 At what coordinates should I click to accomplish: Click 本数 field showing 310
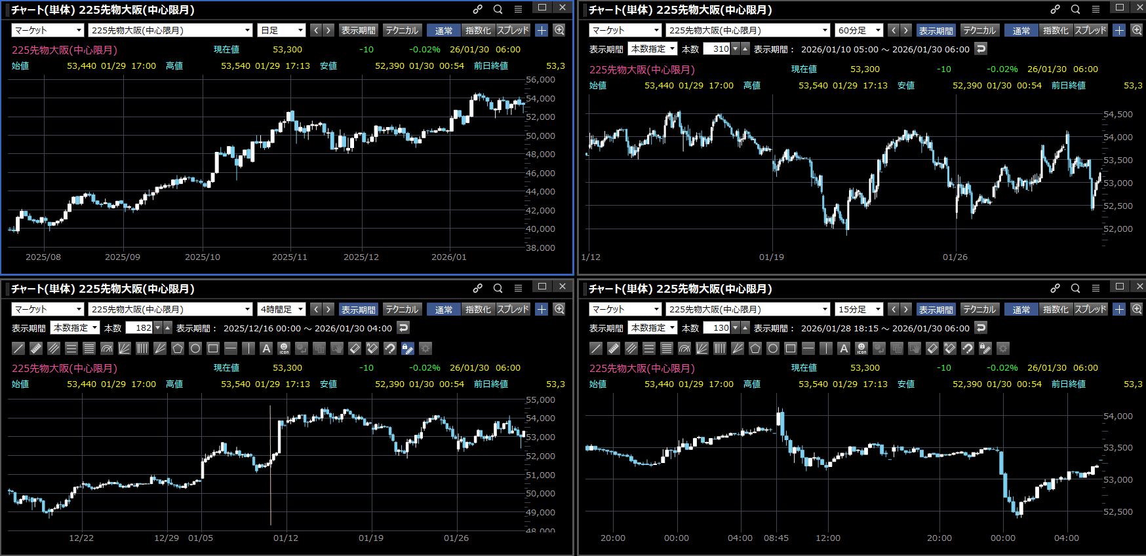pos(717,49)
